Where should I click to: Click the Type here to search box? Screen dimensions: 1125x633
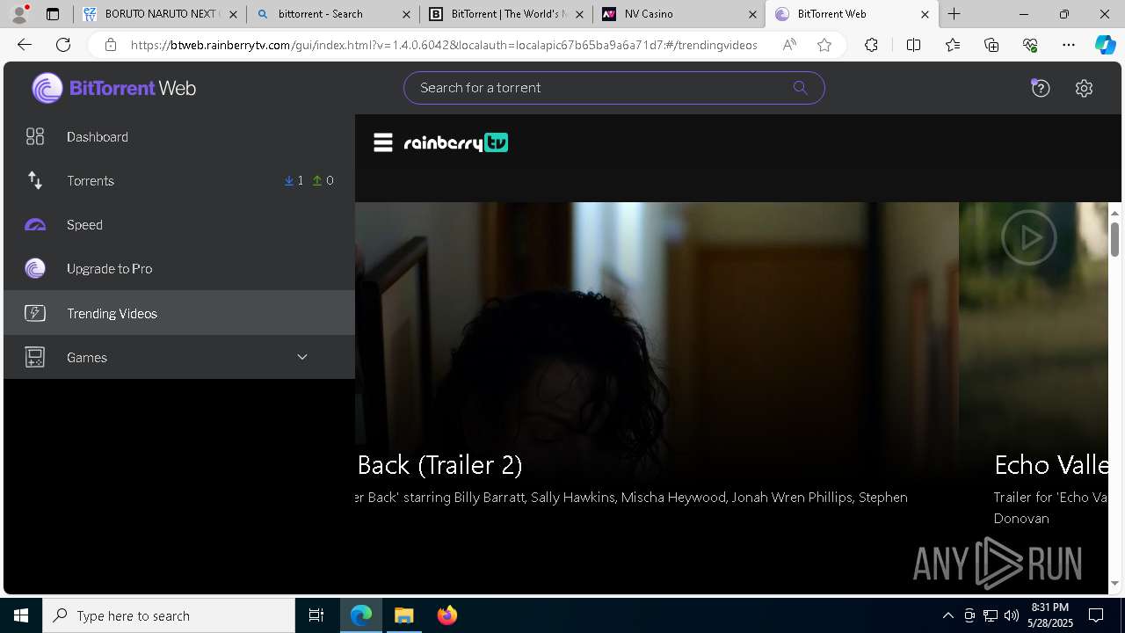pyautogui.click(x=169, y=615)
